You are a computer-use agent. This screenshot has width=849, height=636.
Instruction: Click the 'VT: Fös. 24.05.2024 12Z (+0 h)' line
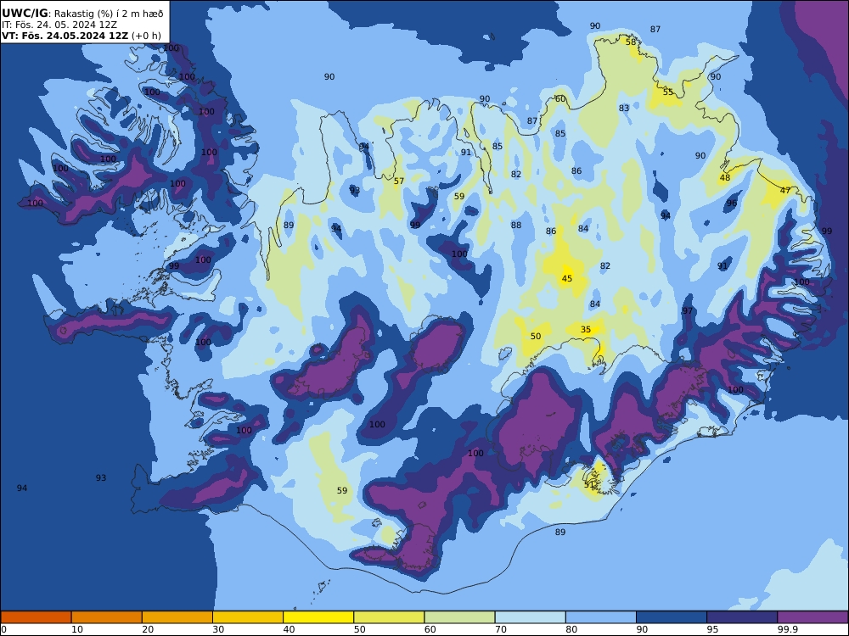[x=82, y=36]
